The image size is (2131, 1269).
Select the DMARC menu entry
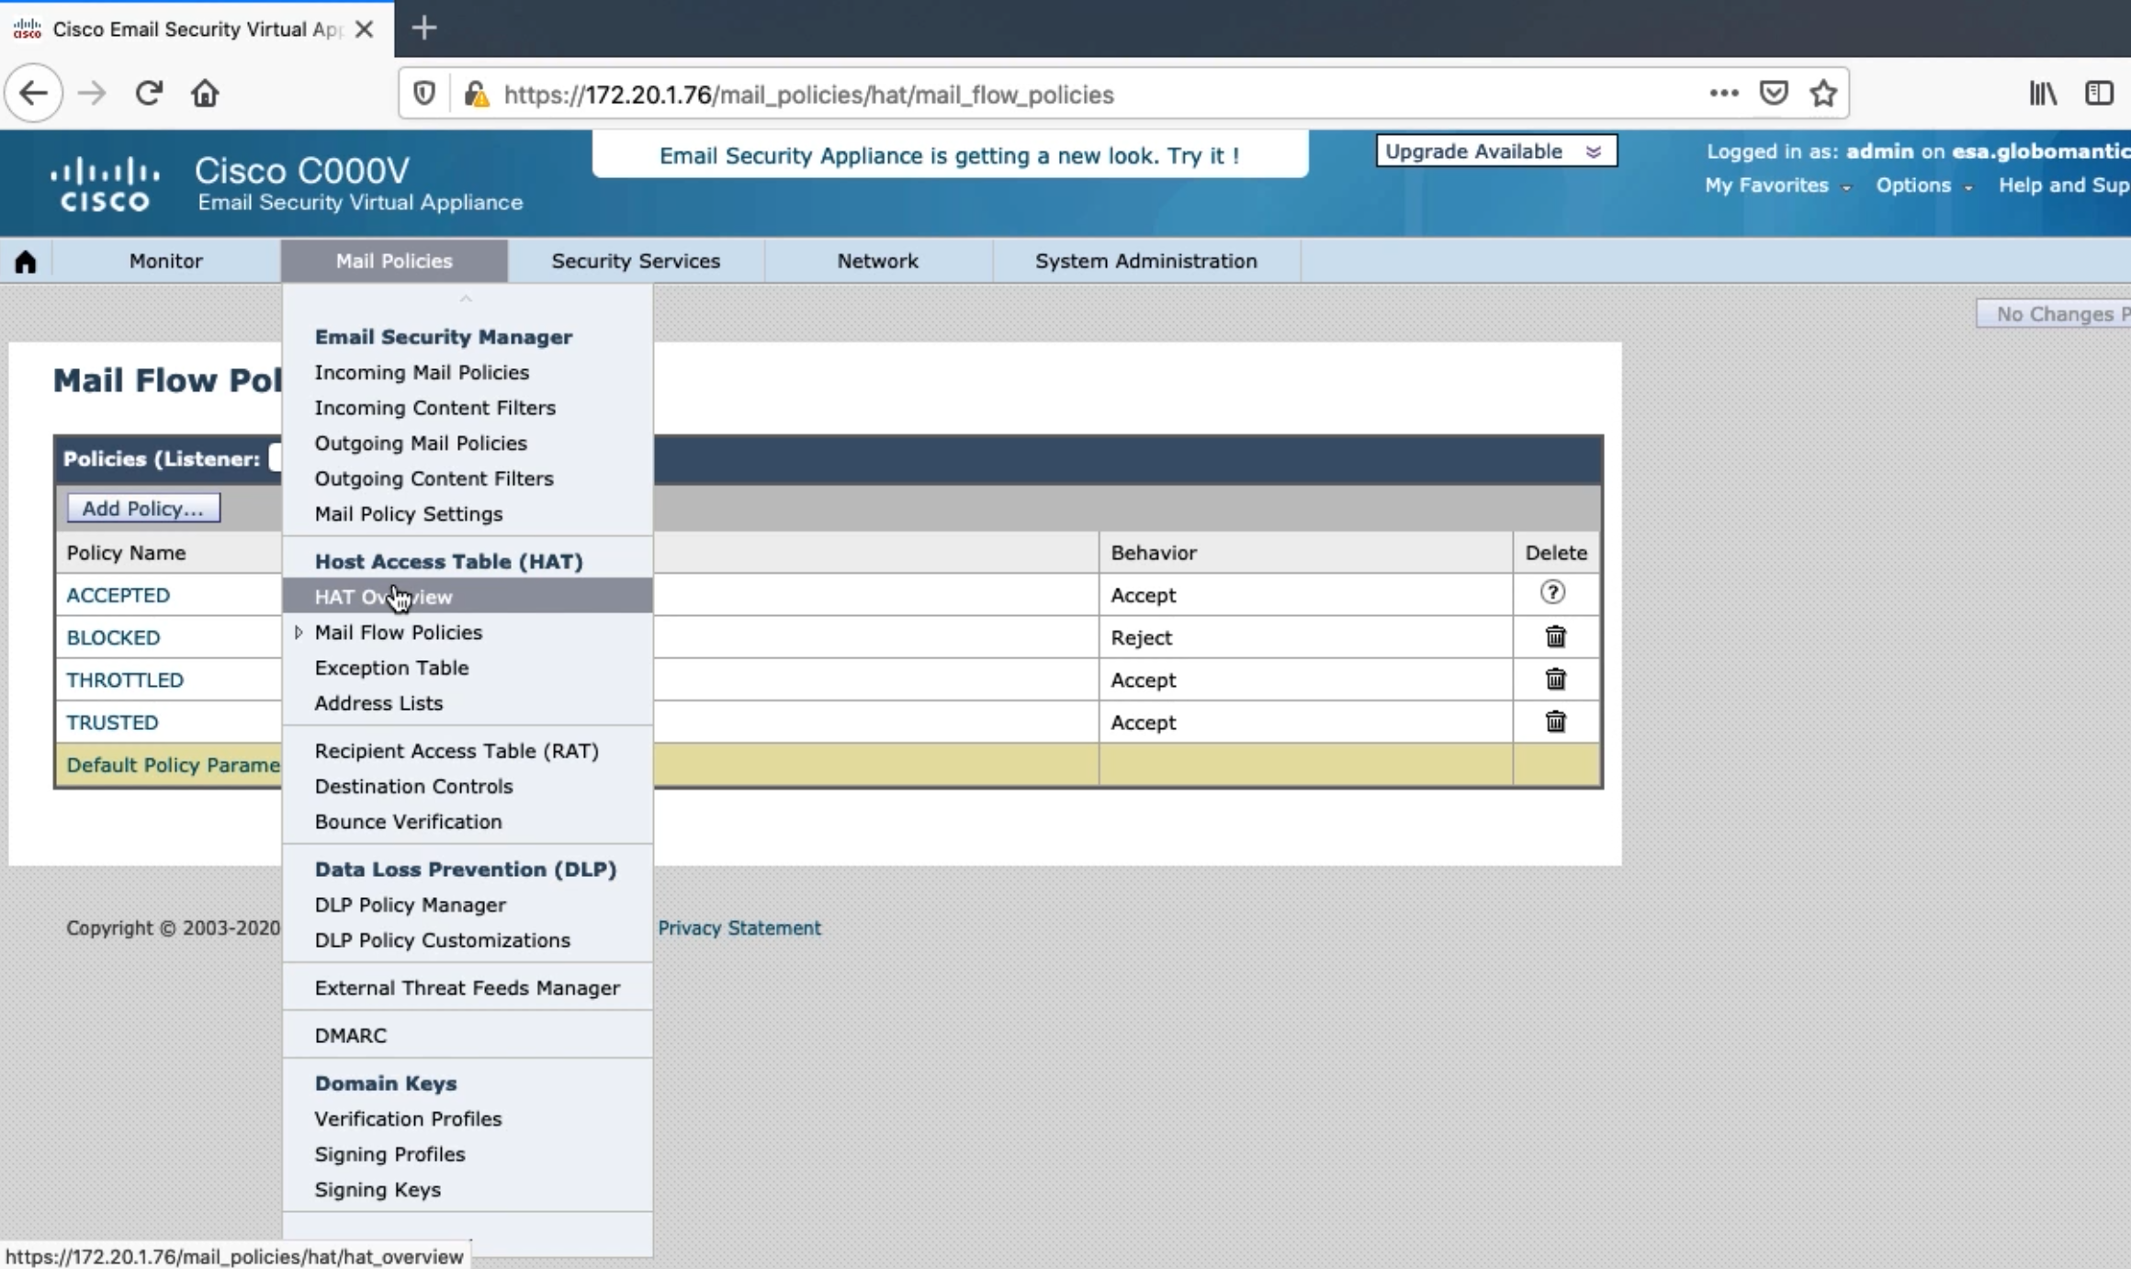(x=350, y=1036)
